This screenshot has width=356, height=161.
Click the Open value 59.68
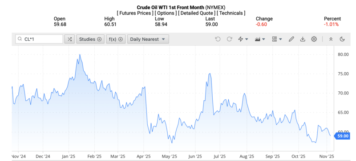(60, 24)
